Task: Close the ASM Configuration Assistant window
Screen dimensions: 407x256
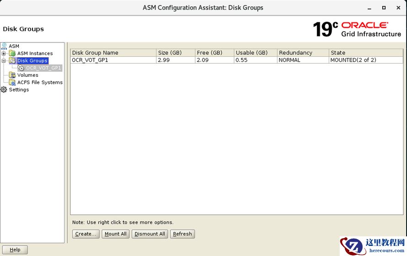Action: 398,8
